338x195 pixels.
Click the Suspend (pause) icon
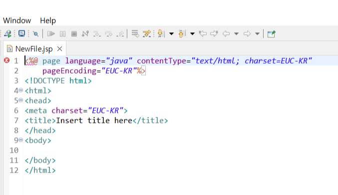pos(63,34)
